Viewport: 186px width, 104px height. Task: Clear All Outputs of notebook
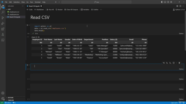click(71, 10)
